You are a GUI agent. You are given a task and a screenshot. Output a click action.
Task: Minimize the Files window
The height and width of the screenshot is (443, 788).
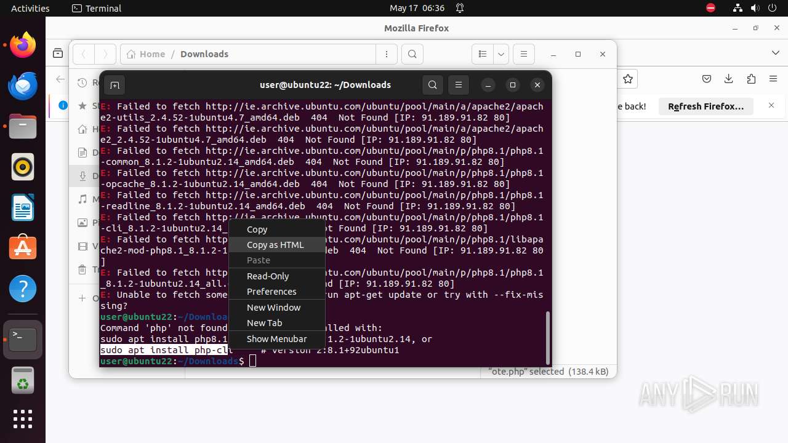[x=553, y=54]
